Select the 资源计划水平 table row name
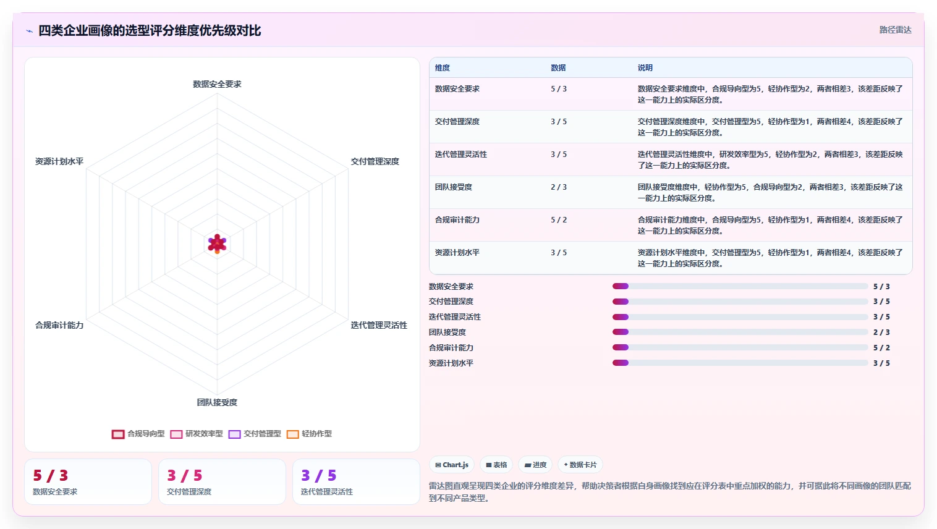The image size is (937, 529). pyautogui.click(x=457, y=253)
